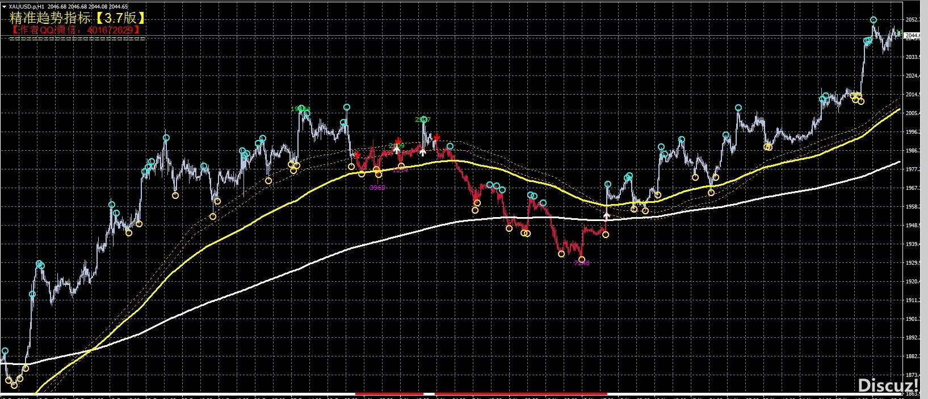Click the 精准趋势指标【3.7版】 title label

coord(78,18)
